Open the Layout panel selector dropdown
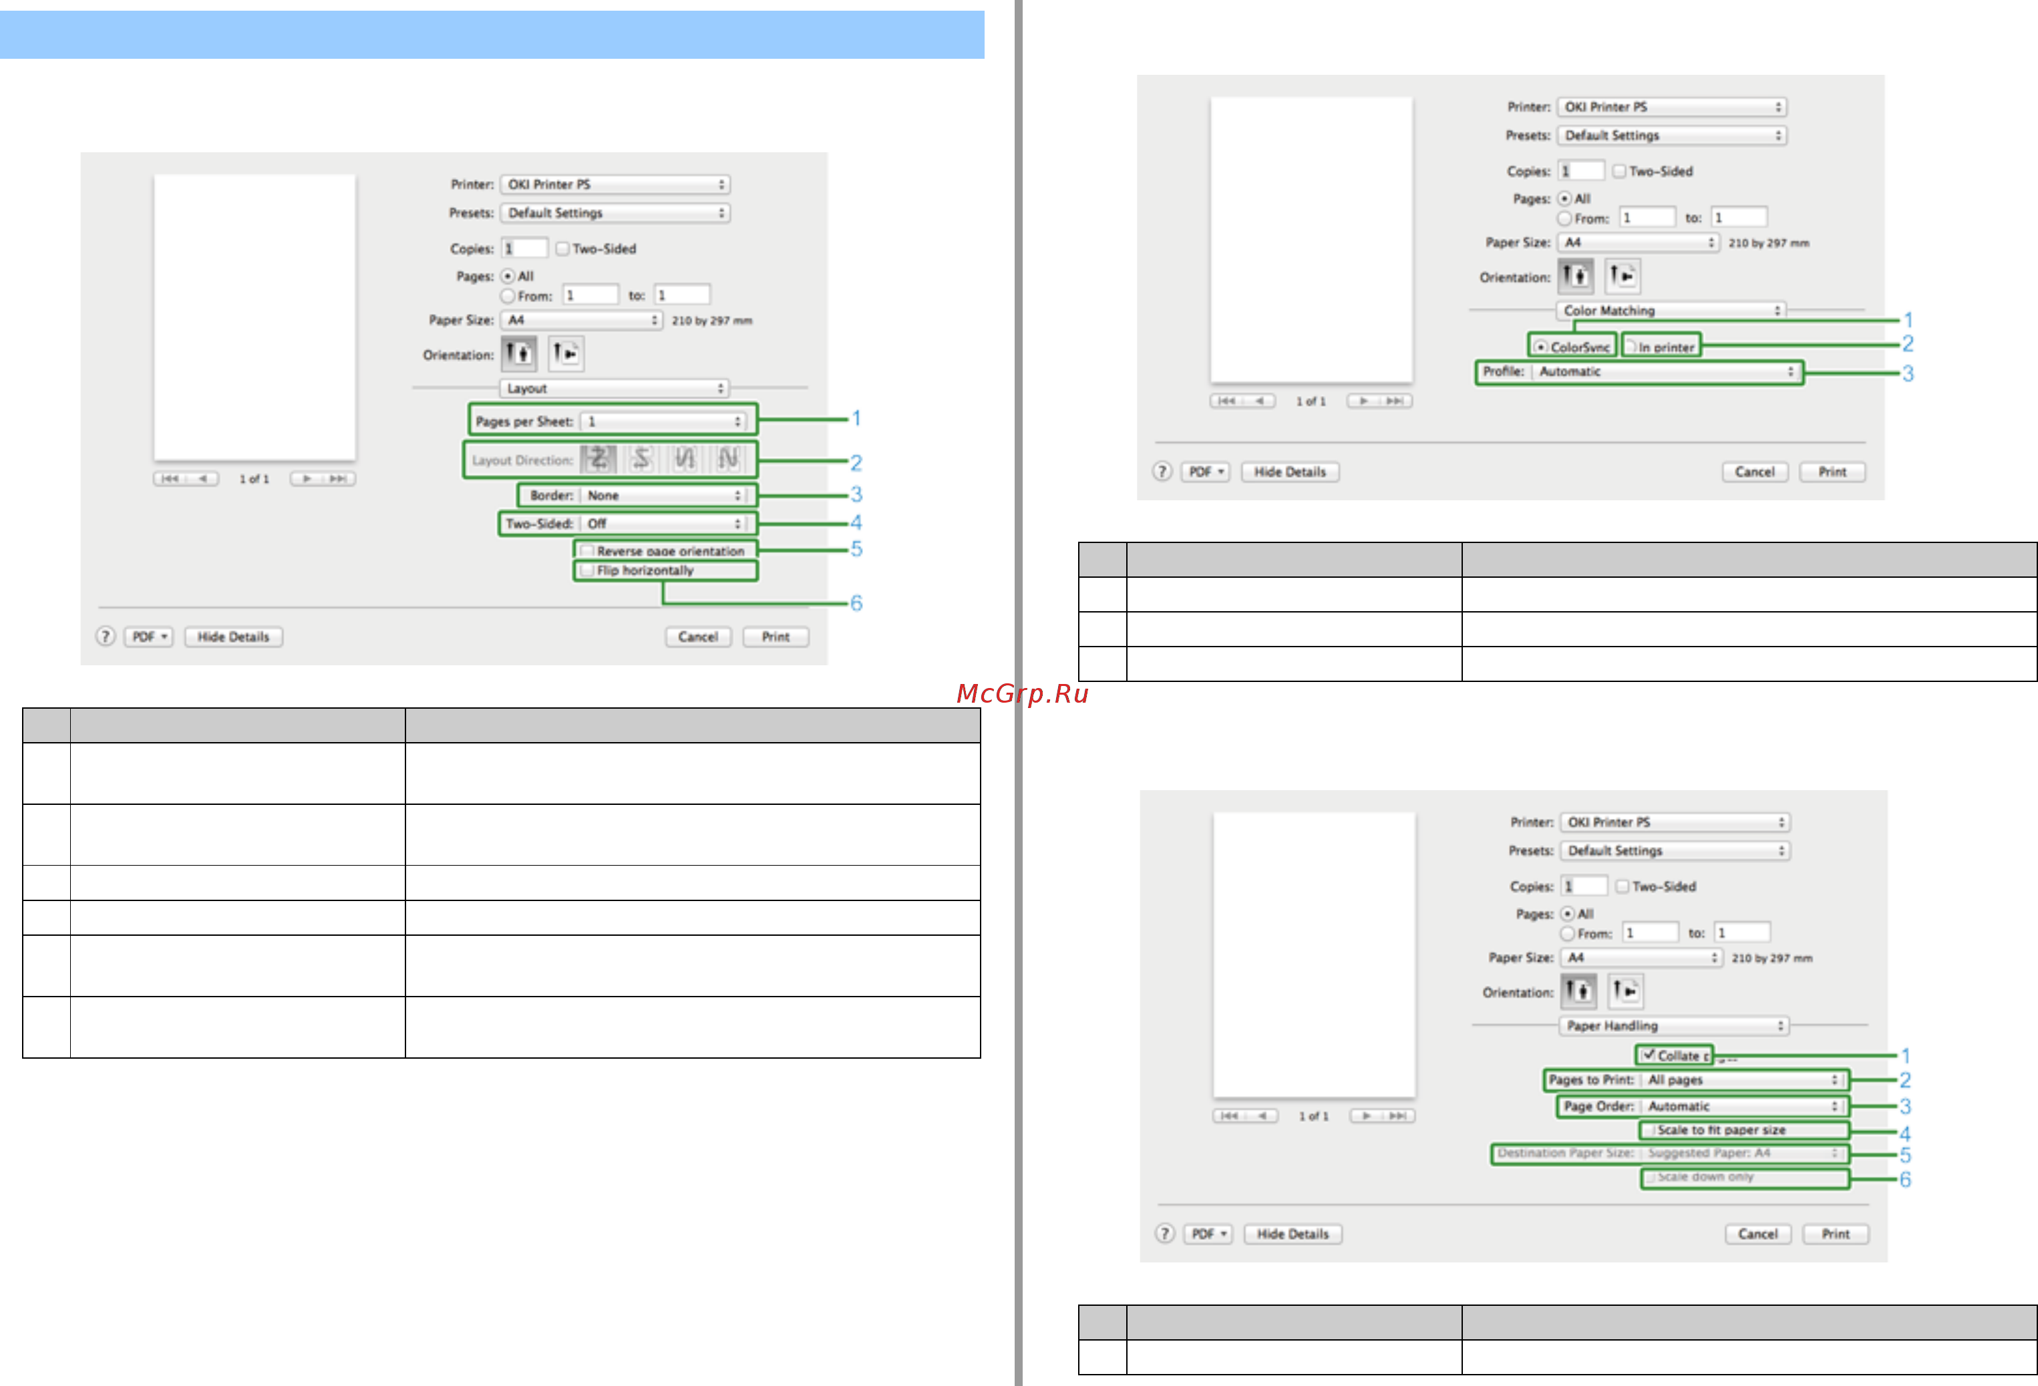This screenshot has height=1386, width=2038. (615, 388)
